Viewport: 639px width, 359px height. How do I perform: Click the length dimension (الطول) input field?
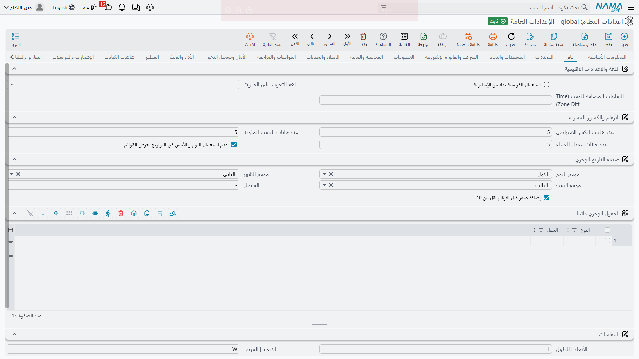[x=436, y=349]
